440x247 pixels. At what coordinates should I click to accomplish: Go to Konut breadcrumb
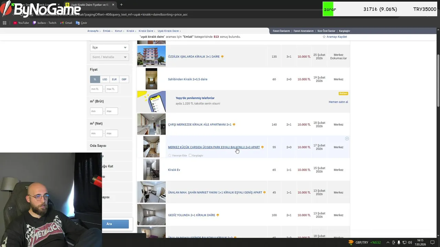click(119, 31)
